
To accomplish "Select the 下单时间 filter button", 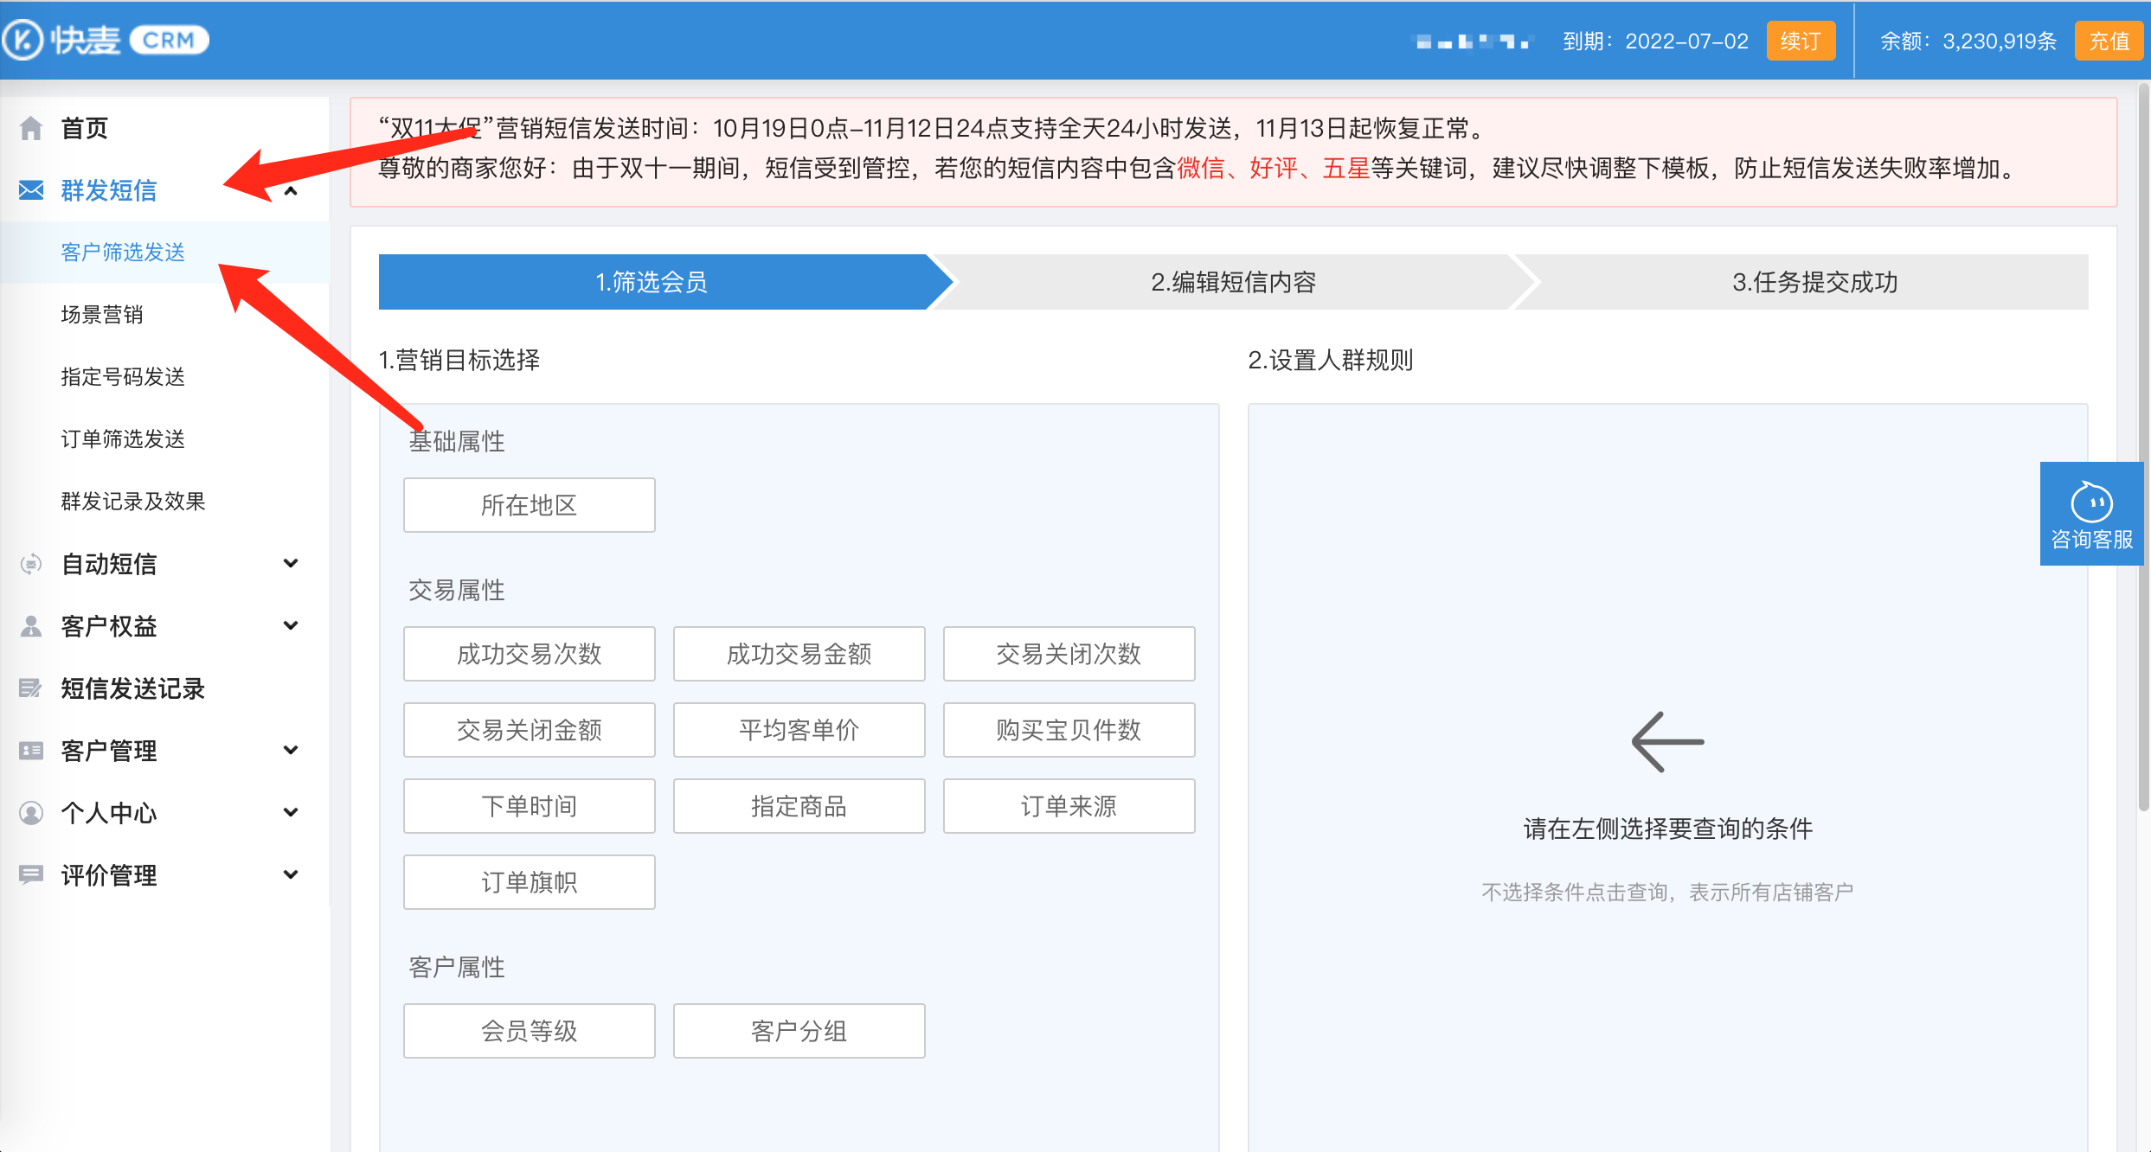I will [x=530, y=806].
